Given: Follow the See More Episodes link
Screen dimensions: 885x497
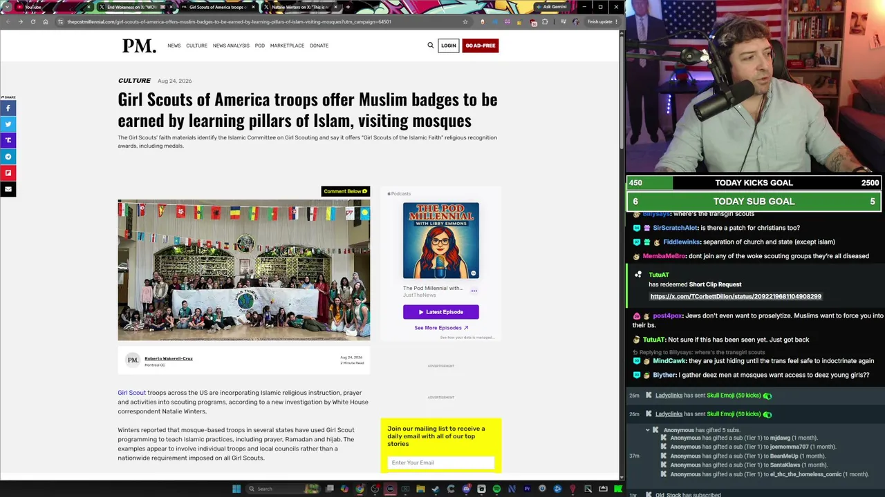Looking at the screenshot, I should (441, 328).
